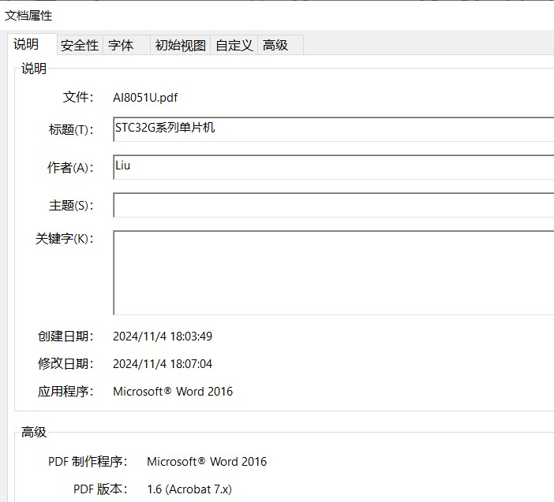Open the 字体 tab

pos(126,45)
